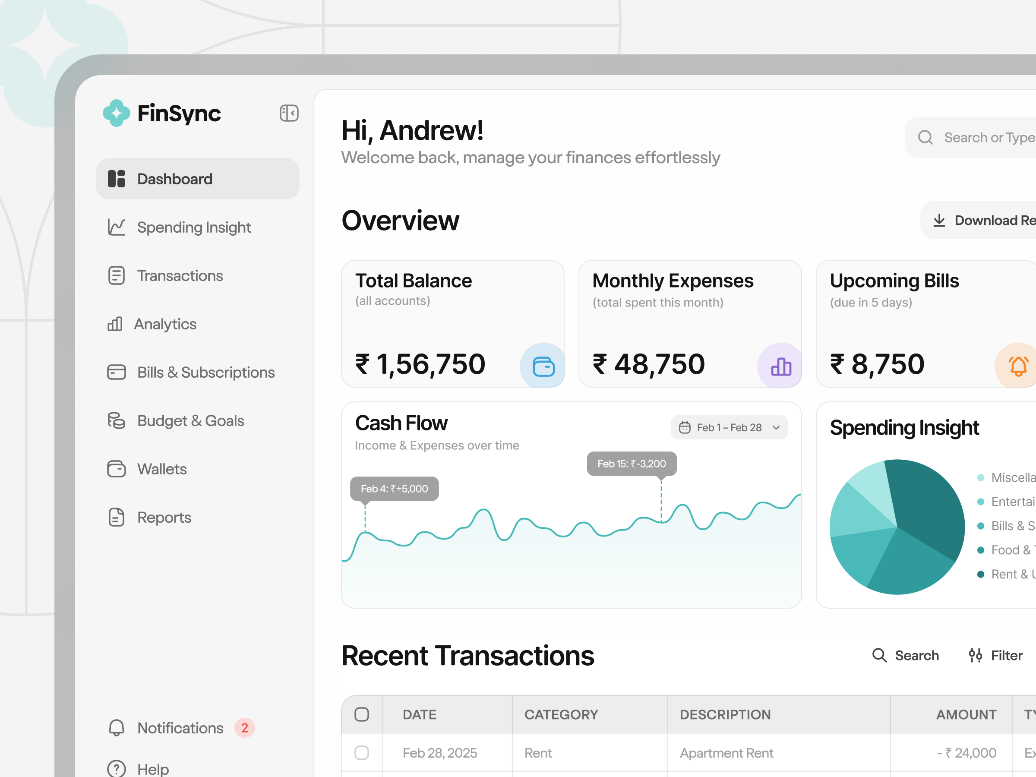Click the Rent & Utilities legend color dot

click(x=981, y=574)
